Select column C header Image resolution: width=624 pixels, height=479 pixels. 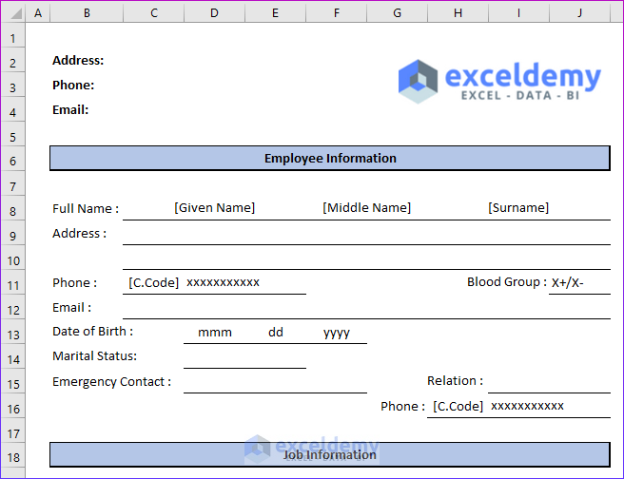coord(154,13)
